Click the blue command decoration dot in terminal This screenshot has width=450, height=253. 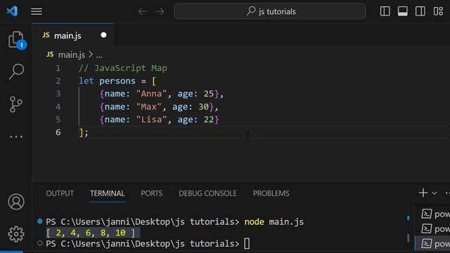40,221
